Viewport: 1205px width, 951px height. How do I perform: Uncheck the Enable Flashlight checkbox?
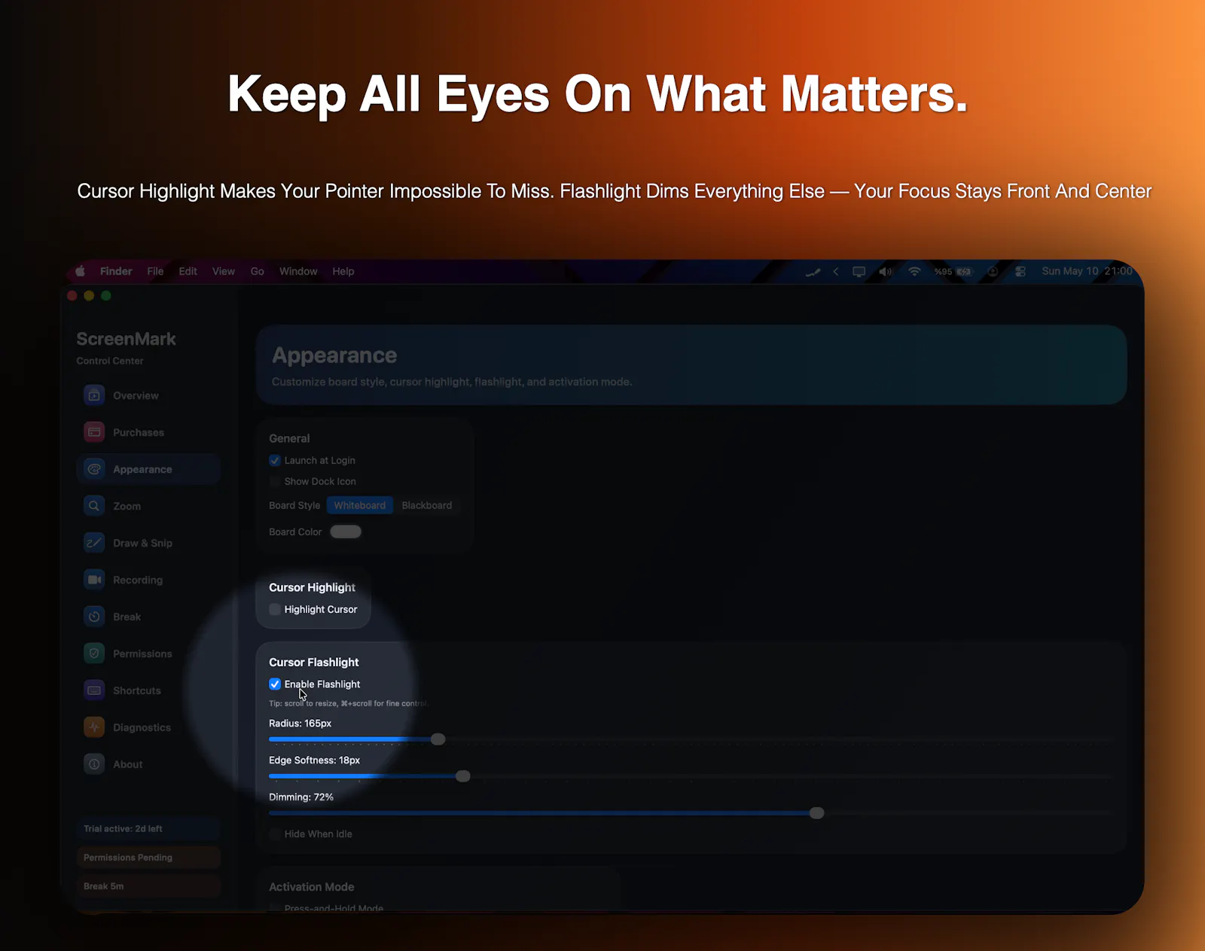275,684
